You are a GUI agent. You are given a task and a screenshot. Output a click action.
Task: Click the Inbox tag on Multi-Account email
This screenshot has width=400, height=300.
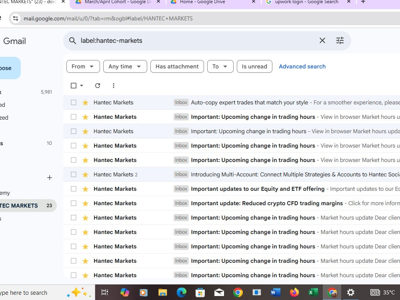181,174
